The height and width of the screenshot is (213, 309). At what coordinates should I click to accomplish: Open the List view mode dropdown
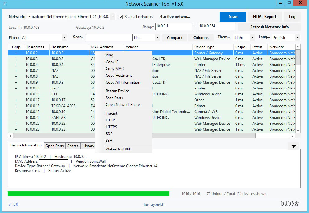[157, 37]
